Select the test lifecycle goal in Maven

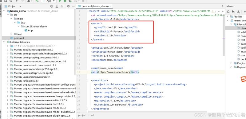(x=241, y=40)
